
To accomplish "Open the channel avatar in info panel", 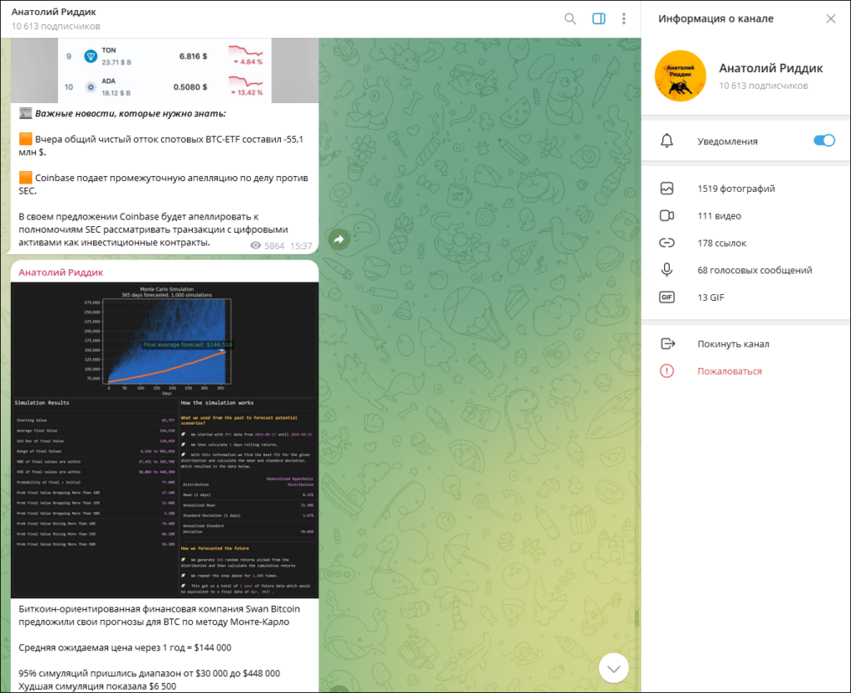I will point(681,76).
